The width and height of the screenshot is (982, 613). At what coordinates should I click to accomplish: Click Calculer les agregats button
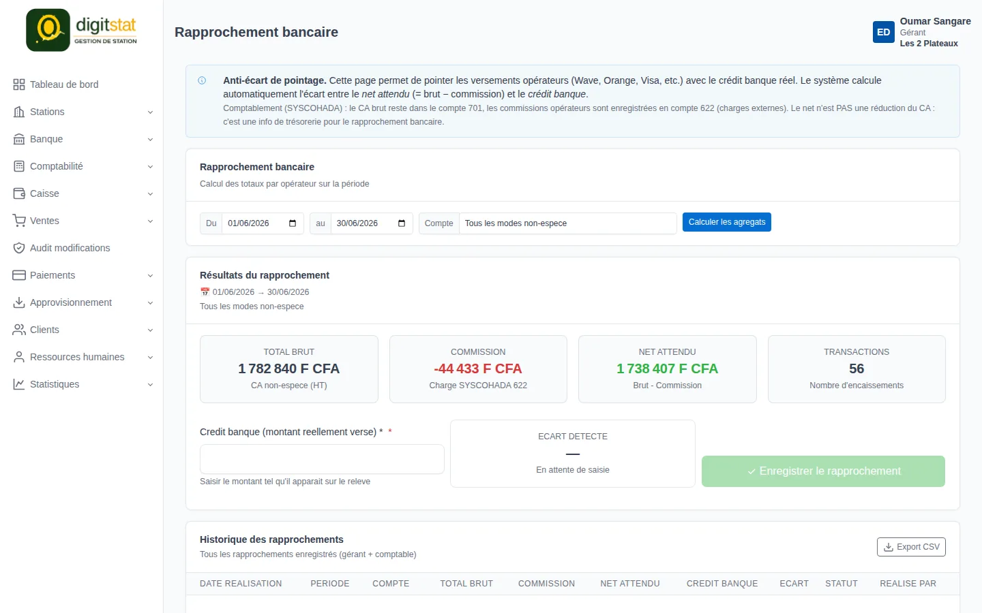[727, 222]
